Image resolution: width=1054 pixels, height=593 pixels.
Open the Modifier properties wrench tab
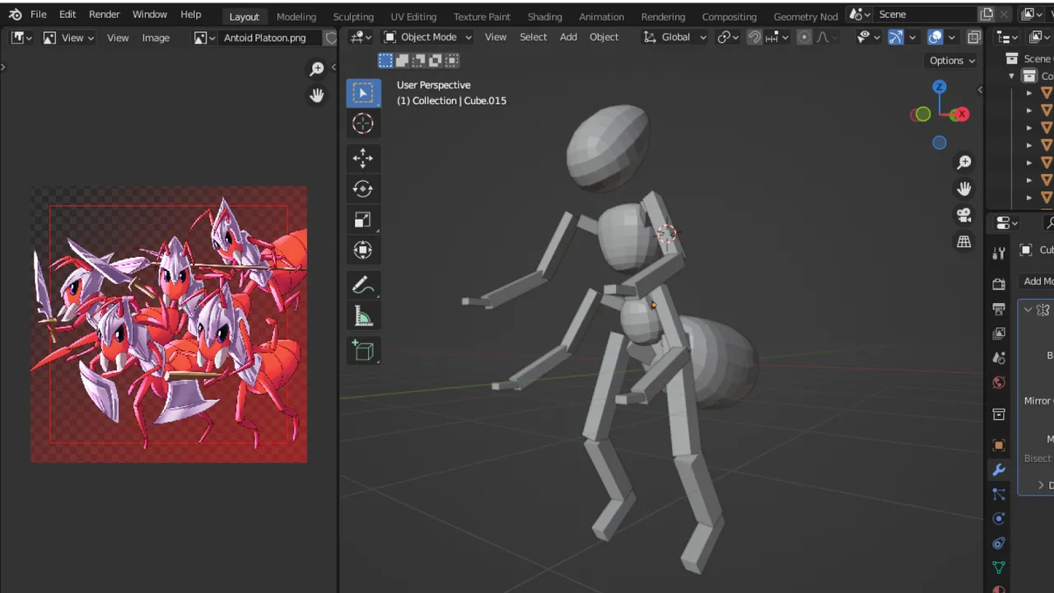999,470
